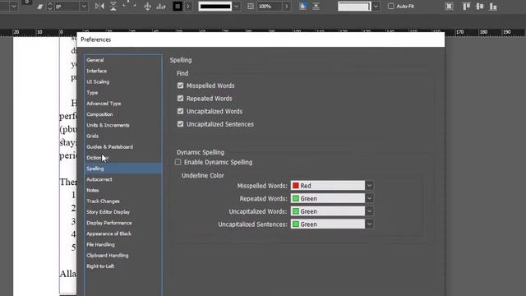Click the text wrap icon in toolbar
526x296 pixels.
pos(316,7)
